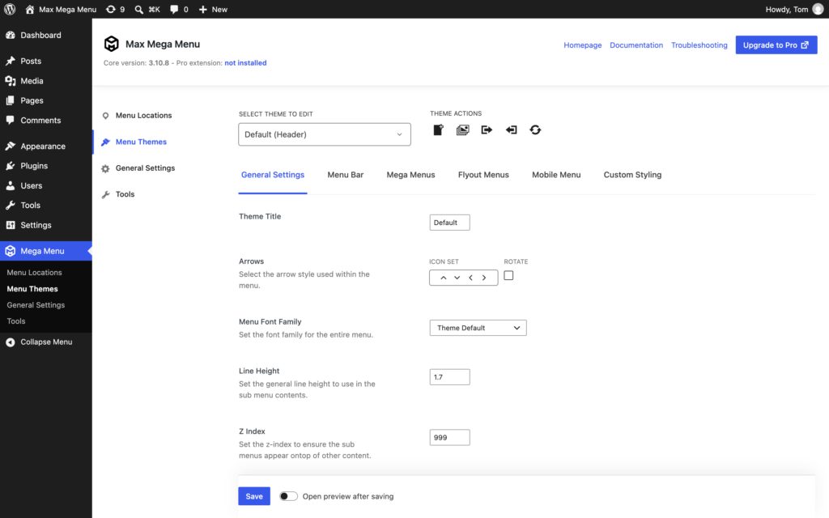Viewport: 829px width, 518px height.
Task: Switch to the Mega Menus tab
Action: 410,175
